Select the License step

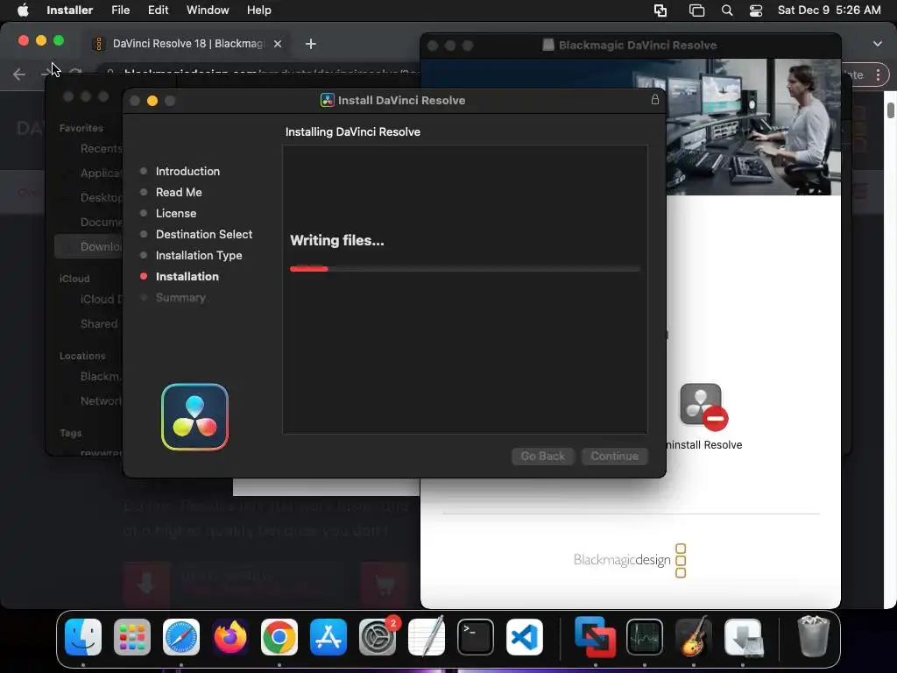click(x=175, y=214)
